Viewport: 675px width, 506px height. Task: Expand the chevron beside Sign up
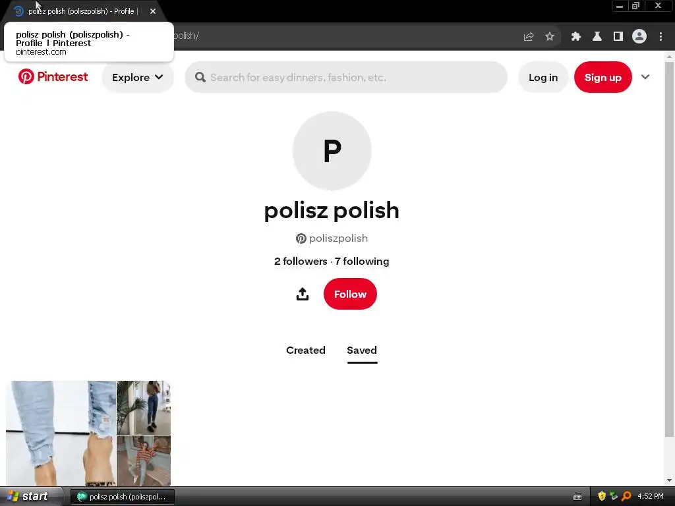[645, 77]
